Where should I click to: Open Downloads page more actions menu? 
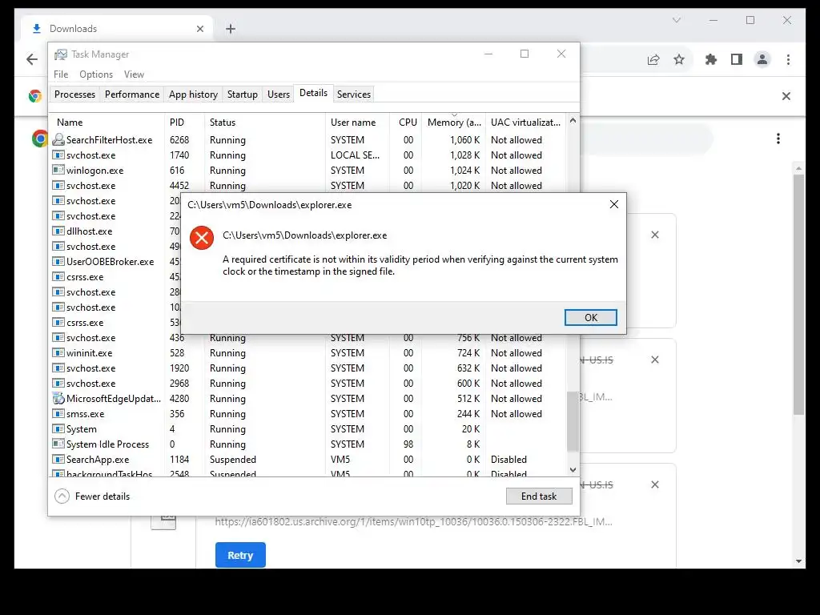[x=778, y=139]
